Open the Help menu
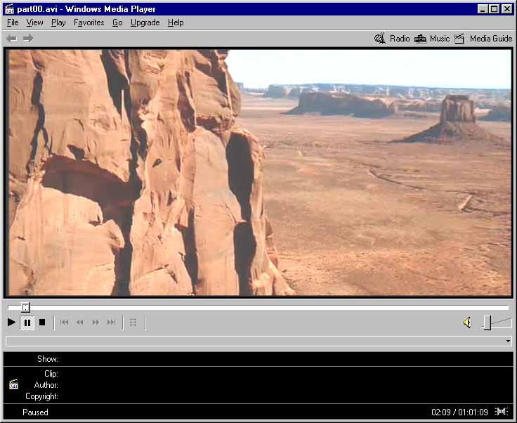Screen dimensions: 517x423 click(176, 22)
